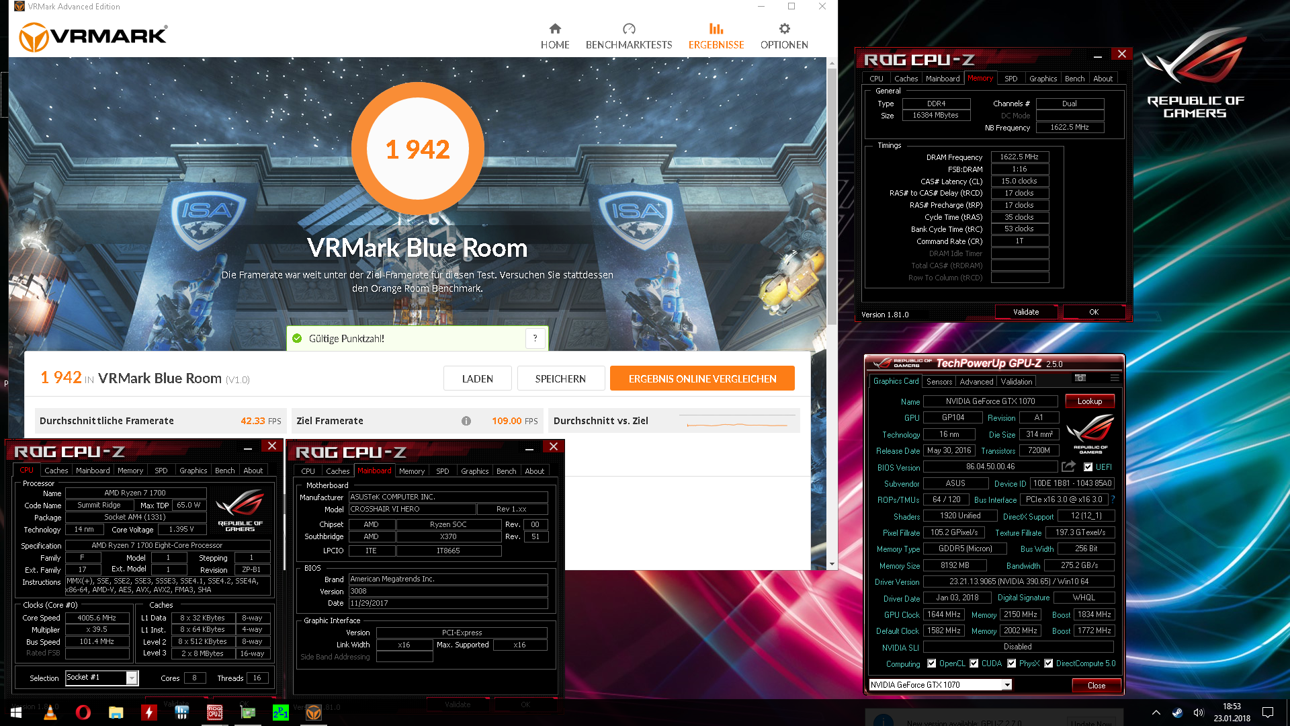Click the BIOS share/export icon in GPU-Z

pyautogui.click(x=1068, y=467)
